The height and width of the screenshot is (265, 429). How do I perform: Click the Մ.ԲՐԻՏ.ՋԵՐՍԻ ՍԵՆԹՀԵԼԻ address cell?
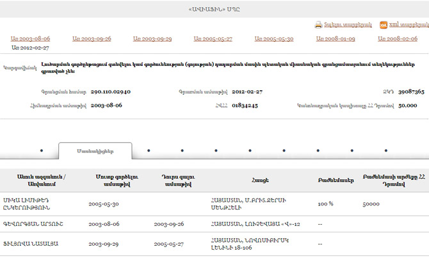click(x=248, y=204)
